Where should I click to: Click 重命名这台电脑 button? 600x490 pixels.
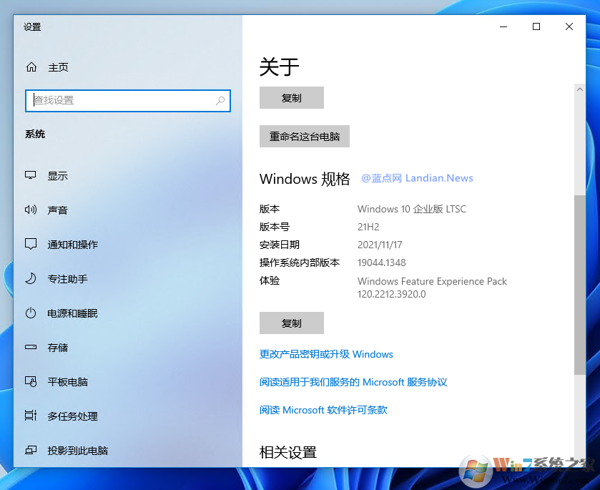304,136
